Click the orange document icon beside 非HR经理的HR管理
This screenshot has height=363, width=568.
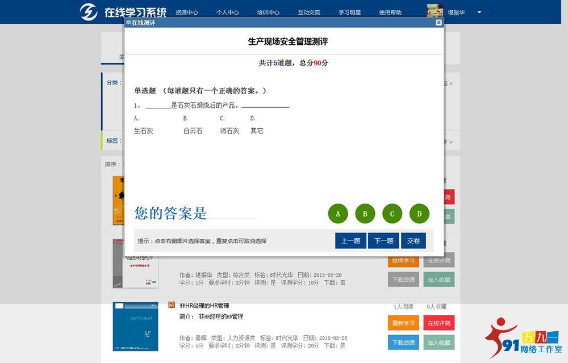(x=172, y=305)
